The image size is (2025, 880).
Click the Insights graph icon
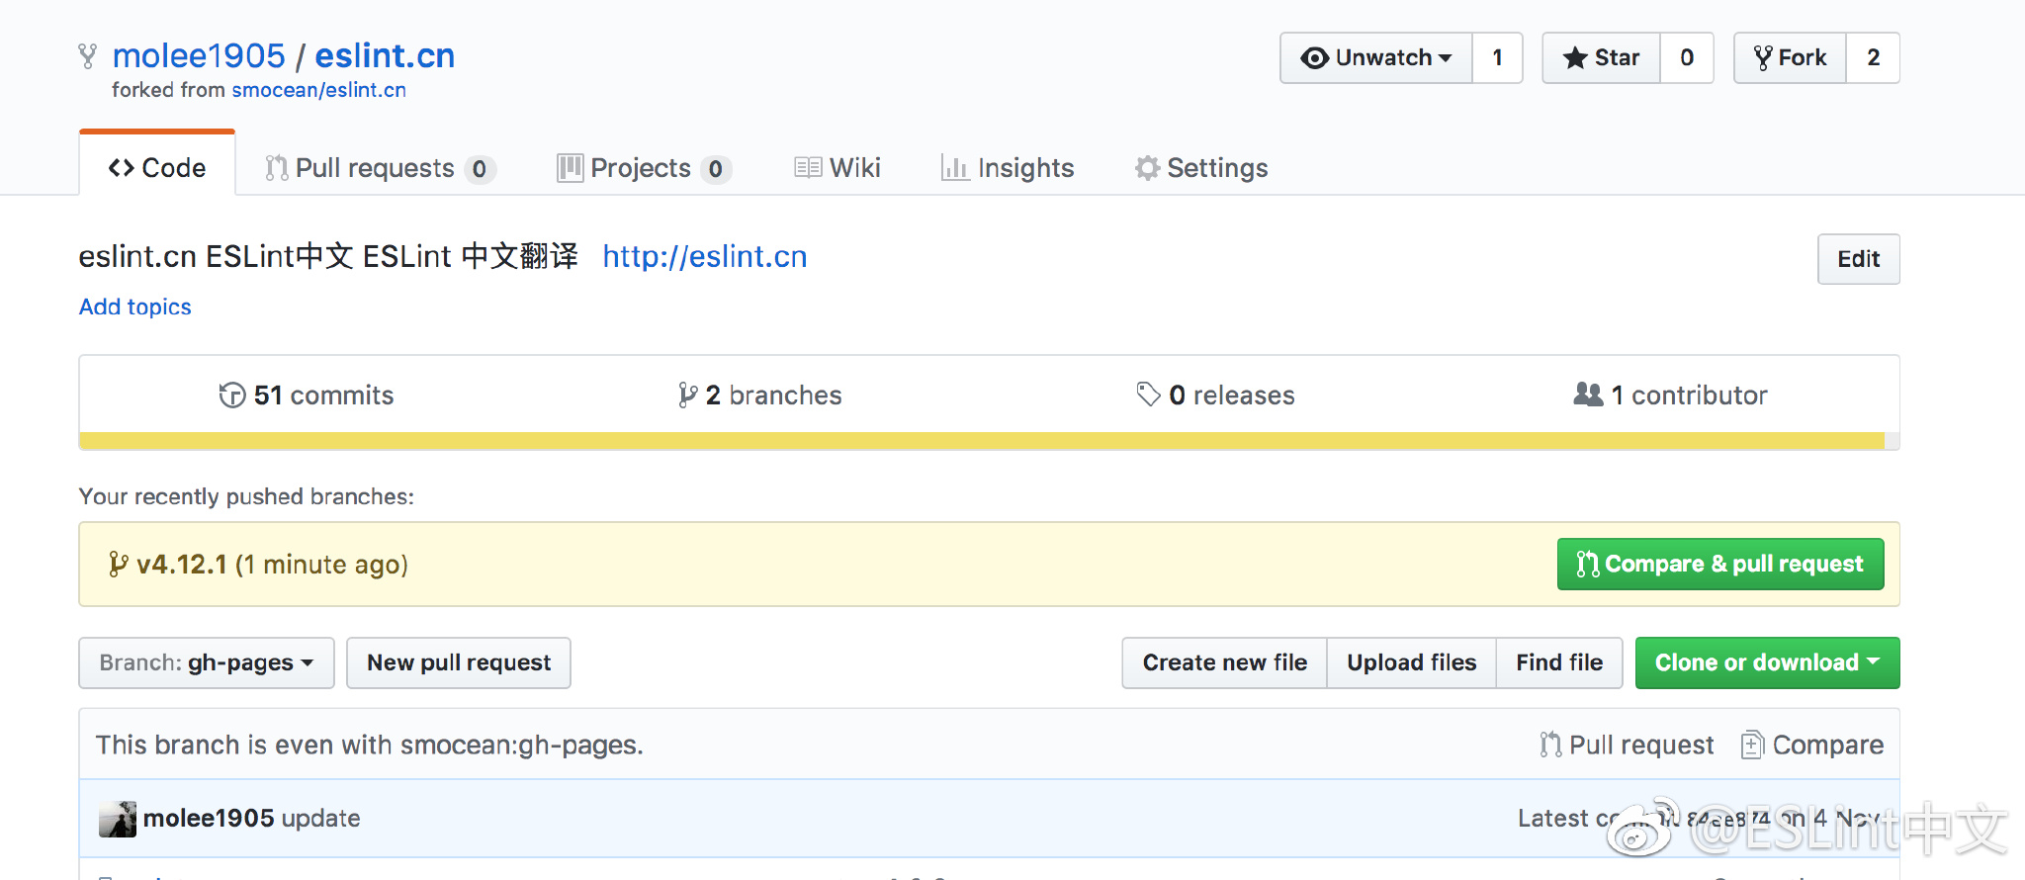[955, 168]
